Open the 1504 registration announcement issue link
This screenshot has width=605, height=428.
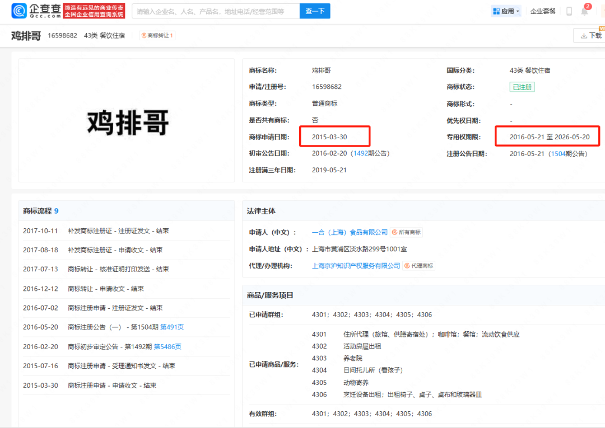557,153
